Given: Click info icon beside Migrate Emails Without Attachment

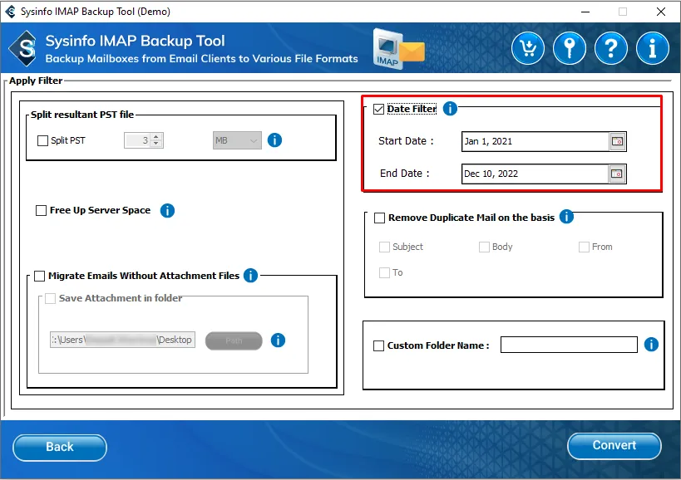Looking at the screenshot, I should pos(250,276).
